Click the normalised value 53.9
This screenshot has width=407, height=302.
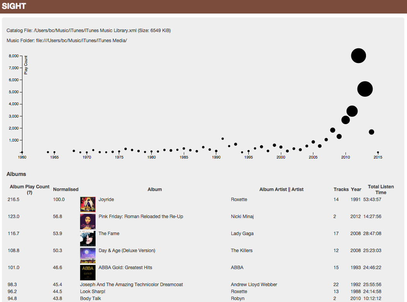(x=58, y=234)
